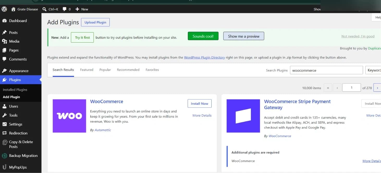
Task: Click the Redirection icon in sidebar
Action: point(4,133)
